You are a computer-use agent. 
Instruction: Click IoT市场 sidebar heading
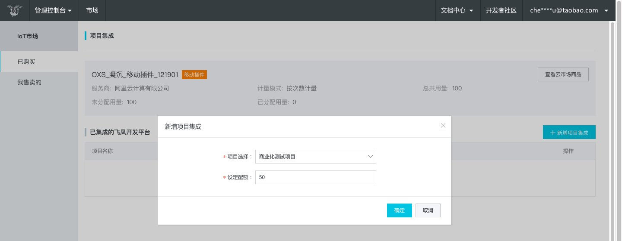(x=28, y=36)
